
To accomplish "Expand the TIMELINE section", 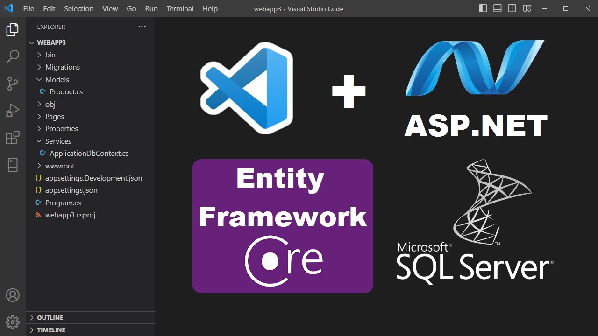I will click(x=91, y=330).
